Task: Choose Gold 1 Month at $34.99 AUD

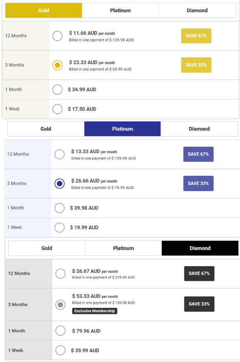Action: click(x=58, y=90)
